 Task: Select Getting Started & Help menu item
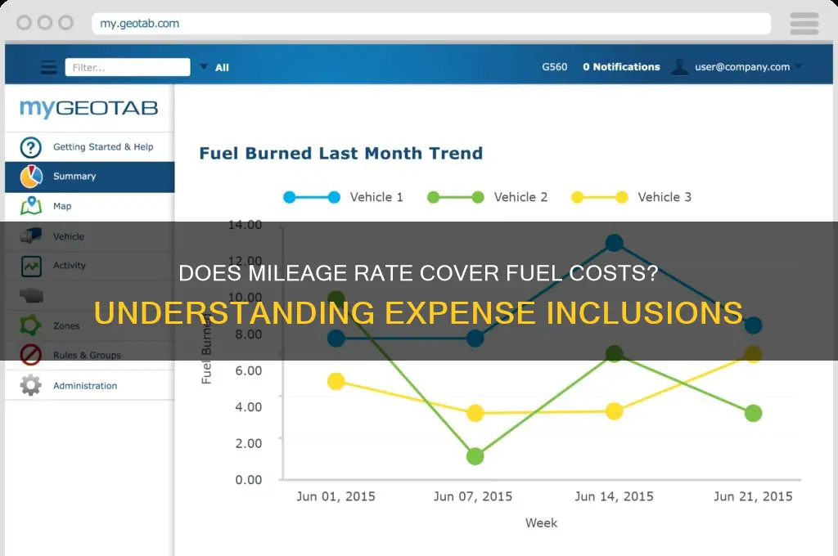(90, 147)
